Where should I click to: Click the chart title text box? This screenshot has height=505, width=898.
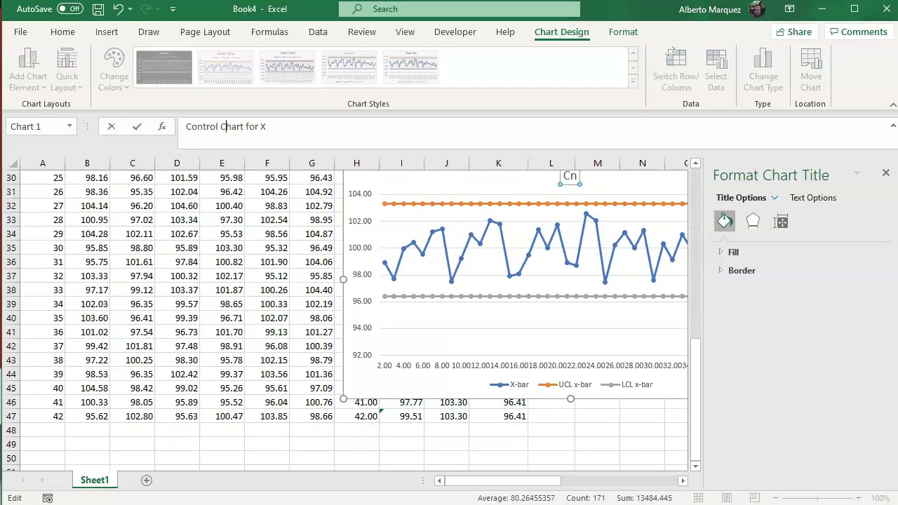pyautogui.click(x=570, y=177)
